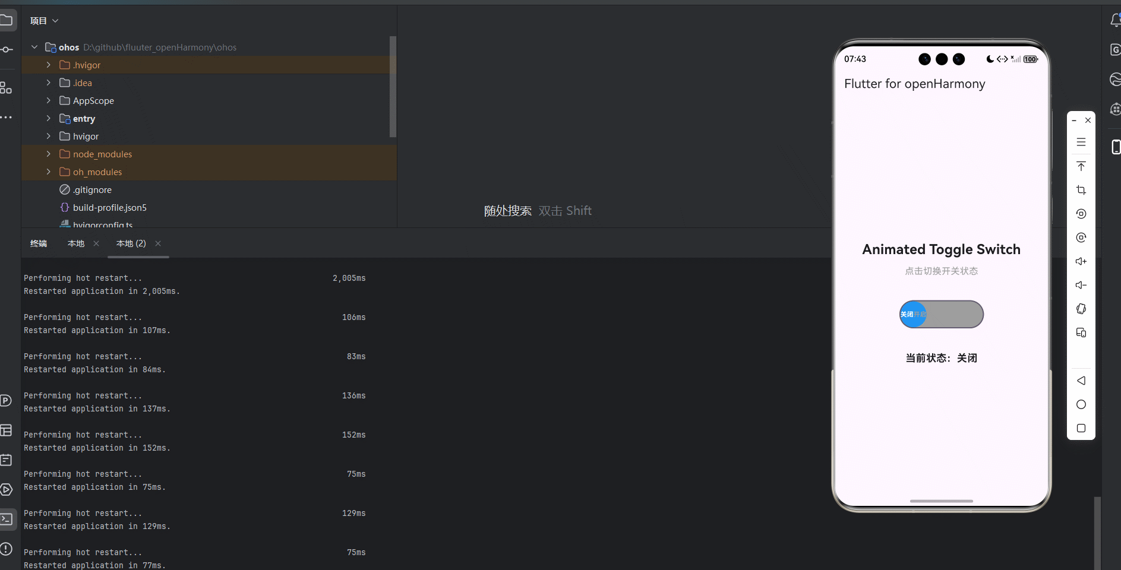This screenshot has height=570, width=1121.
Task: Click the '当前状态: 关闭' status text
Action: (x=942, y=358)
